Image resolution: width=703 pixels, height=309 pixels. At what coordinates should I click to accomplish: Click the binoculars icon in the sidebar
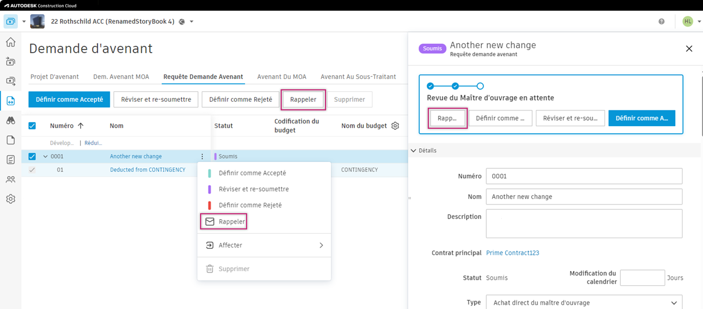pos(10,120)
